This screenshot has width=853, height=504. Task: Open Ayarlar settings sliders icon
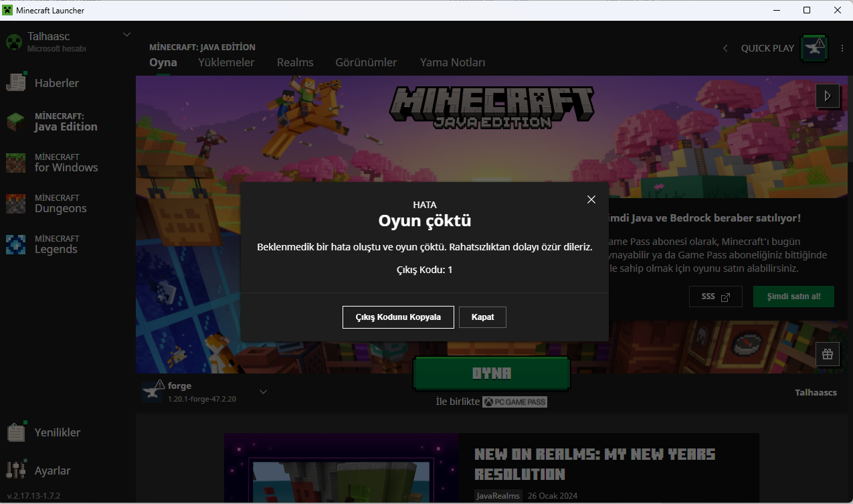pos(16,470)
